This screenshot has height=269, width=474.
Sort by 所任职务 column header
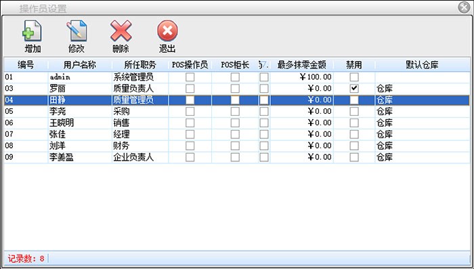point(140,65)
